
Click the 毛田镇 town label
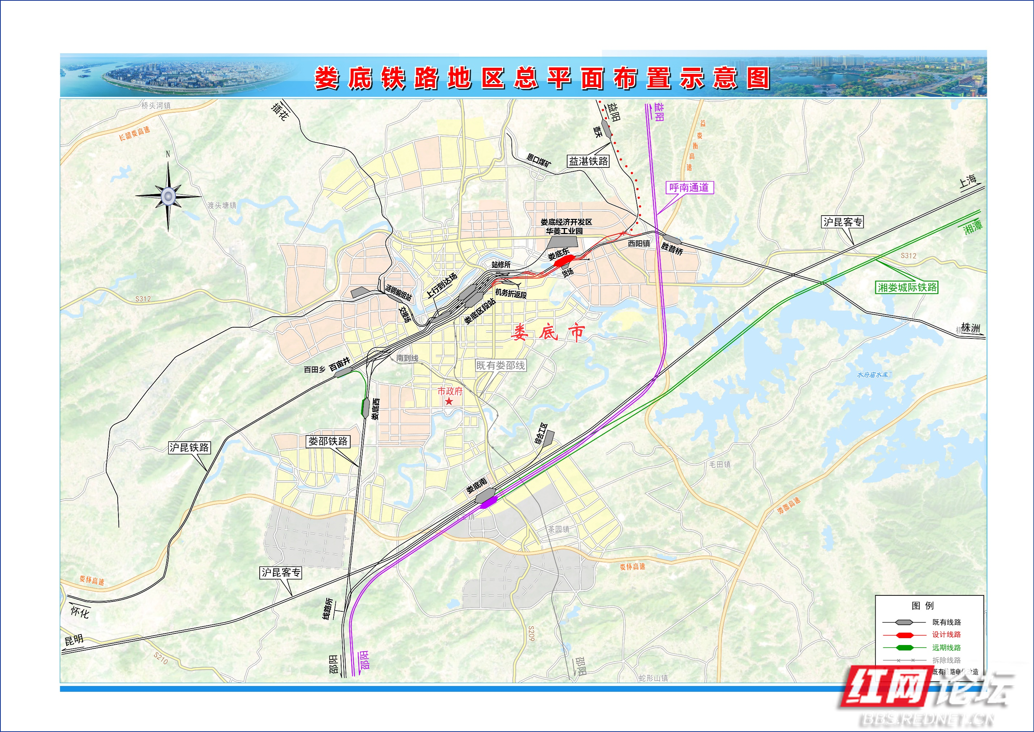720,464
